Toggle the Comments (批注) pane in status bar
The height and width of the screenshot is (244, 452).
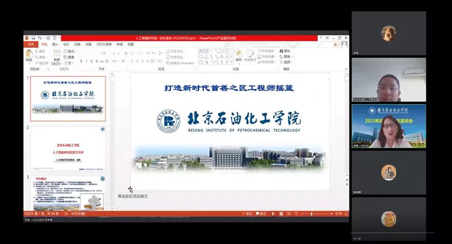tap(261, 213)
